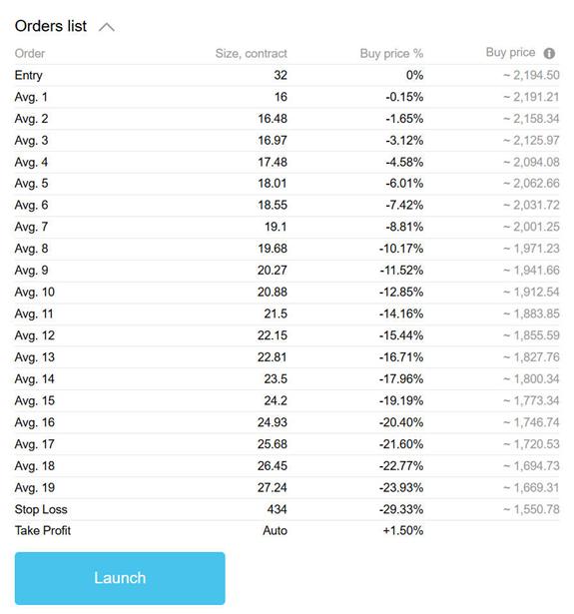The image size is (574, 614).
Task: Select the Avg. 19 order row
Action: click(x=287, y=487)
